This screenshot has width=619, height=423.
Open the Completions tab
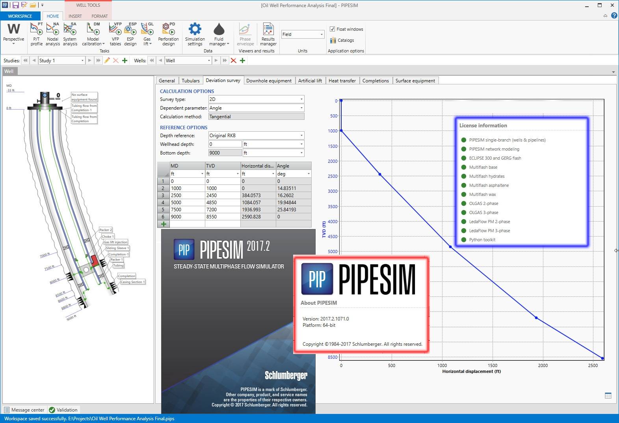click(375, 80)
